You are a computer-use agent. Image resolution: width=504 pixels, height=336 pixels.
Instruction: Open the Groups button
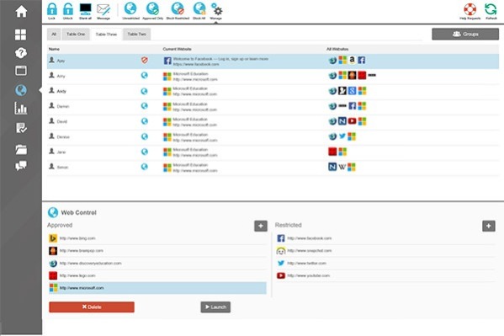pyautogui.click(x=465, y=35)
